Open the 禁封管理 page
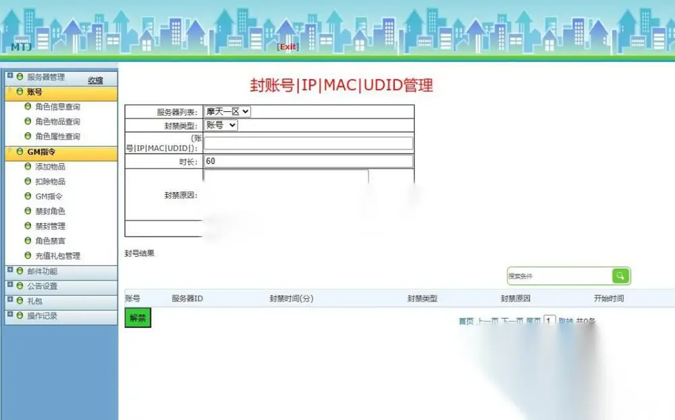The height and width of the screenshot is (420, 675). coord(51,226)
